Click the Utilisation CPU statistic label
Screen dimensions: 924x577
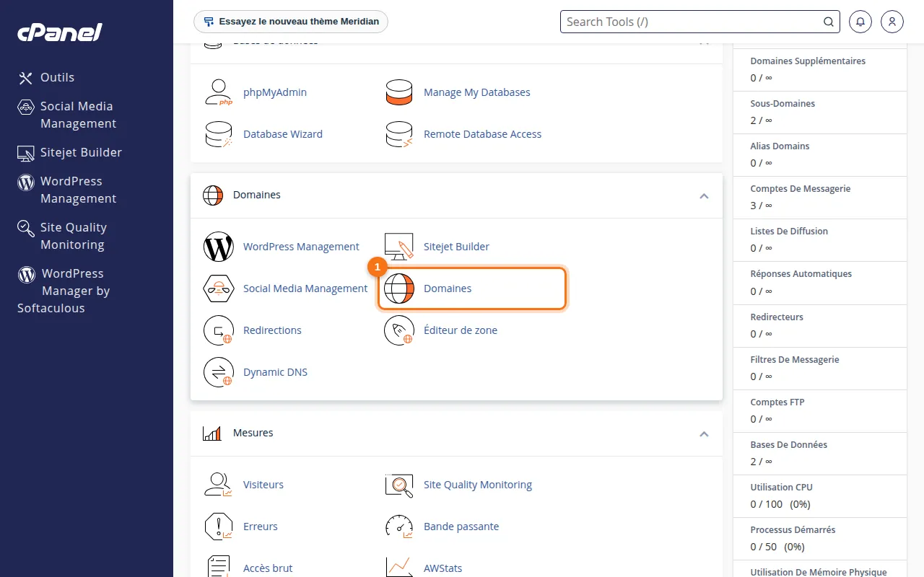click(x=783, y=488)
